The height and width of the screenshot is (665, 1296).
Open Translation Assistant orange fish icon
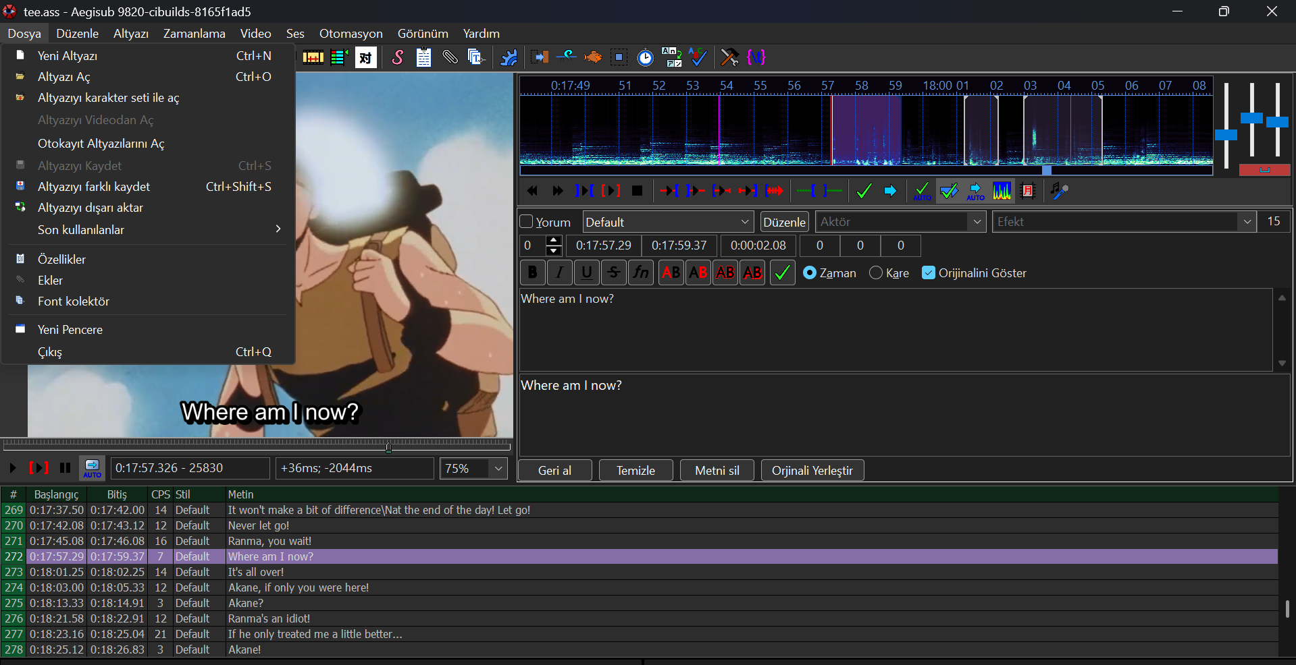(x=592, y=57)
